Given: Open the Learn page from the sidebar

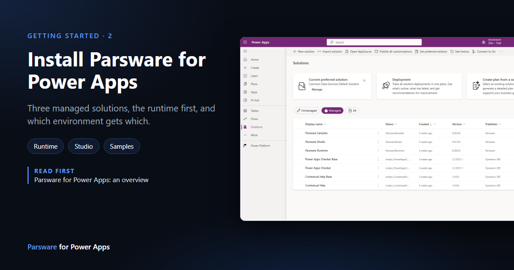Looking at the screenshot, I should coord(251,76).
